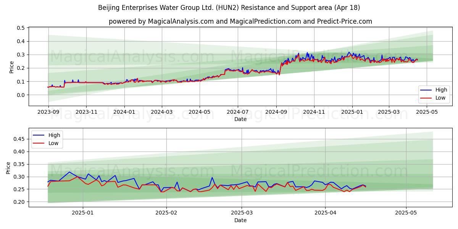Click the '2024-09' x-axis label in top chart
The image size is (458, 229).
coord(276,112)
